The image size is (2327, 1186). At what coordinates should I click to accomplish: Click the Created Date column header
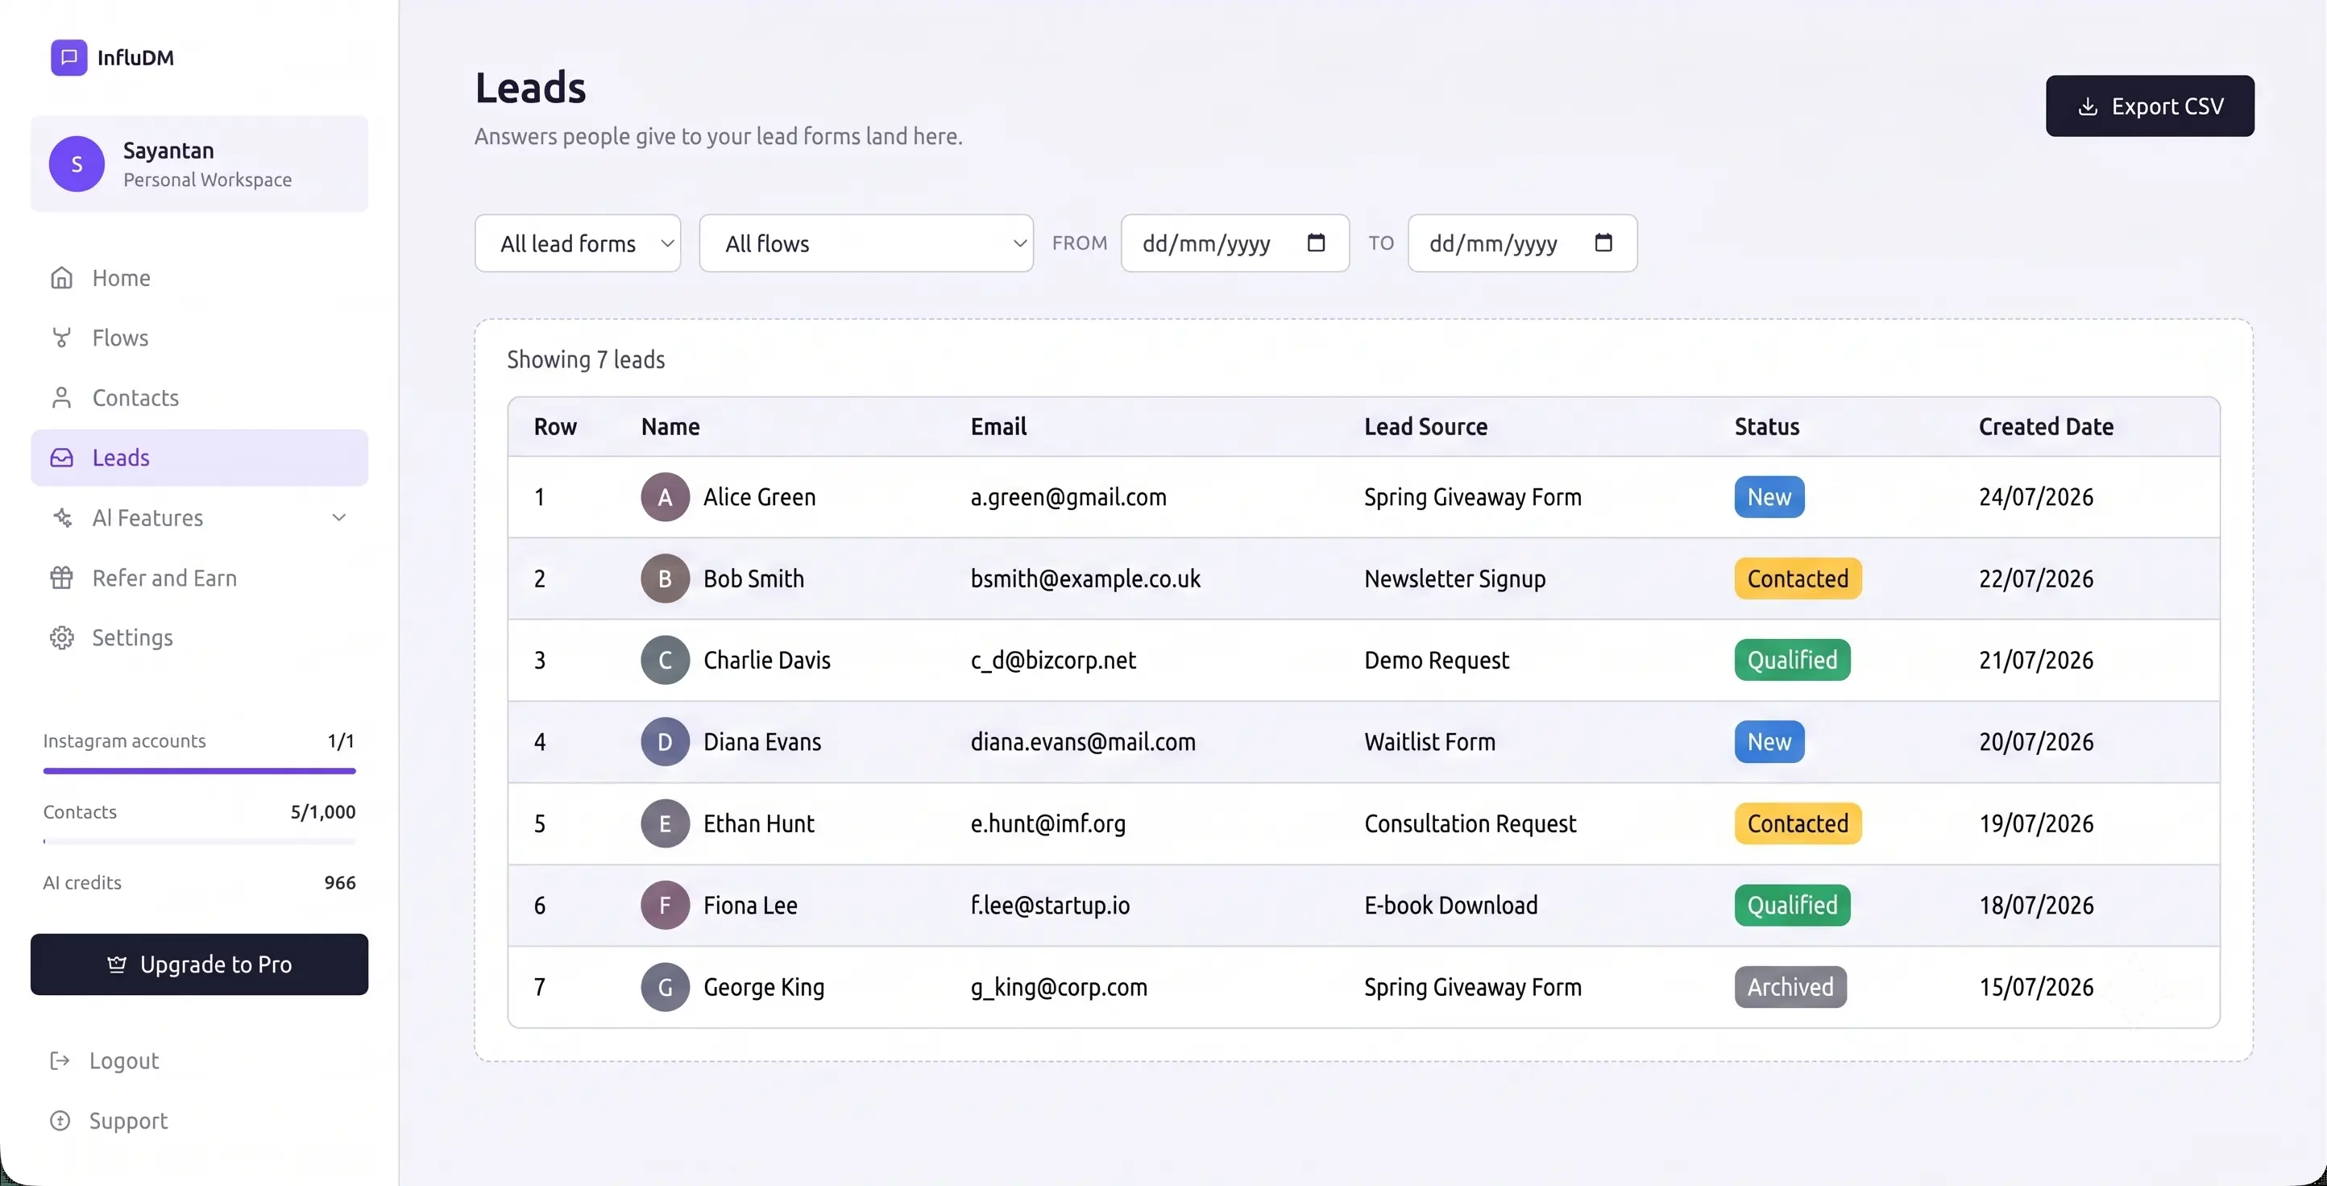coord(2046,426)
